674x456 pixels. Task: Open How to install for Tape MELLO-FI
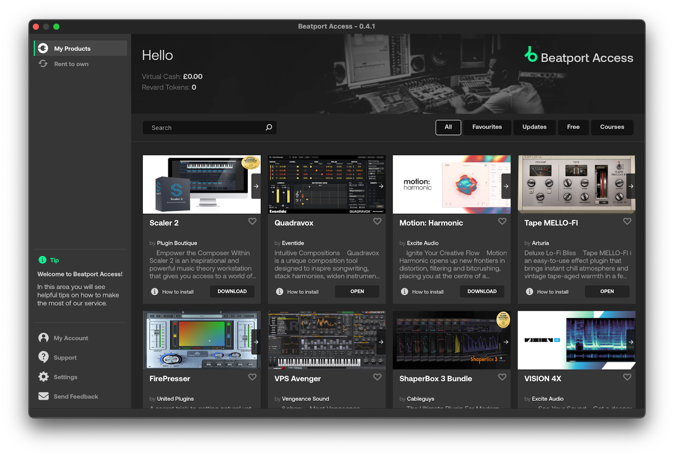click(x=553, y=292)
